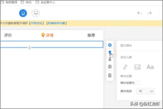Click the redo arrow
The width and height of the screenshot is (163, 109).
pos(149,13)
